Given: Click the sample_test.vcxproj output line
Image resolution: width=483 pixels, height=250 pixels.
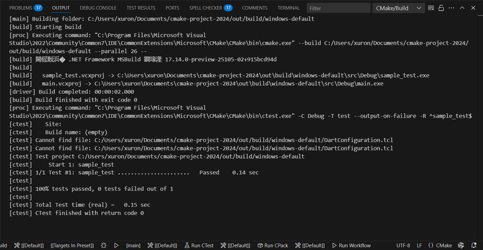Looking at the screenshot, I should [219, 75].
